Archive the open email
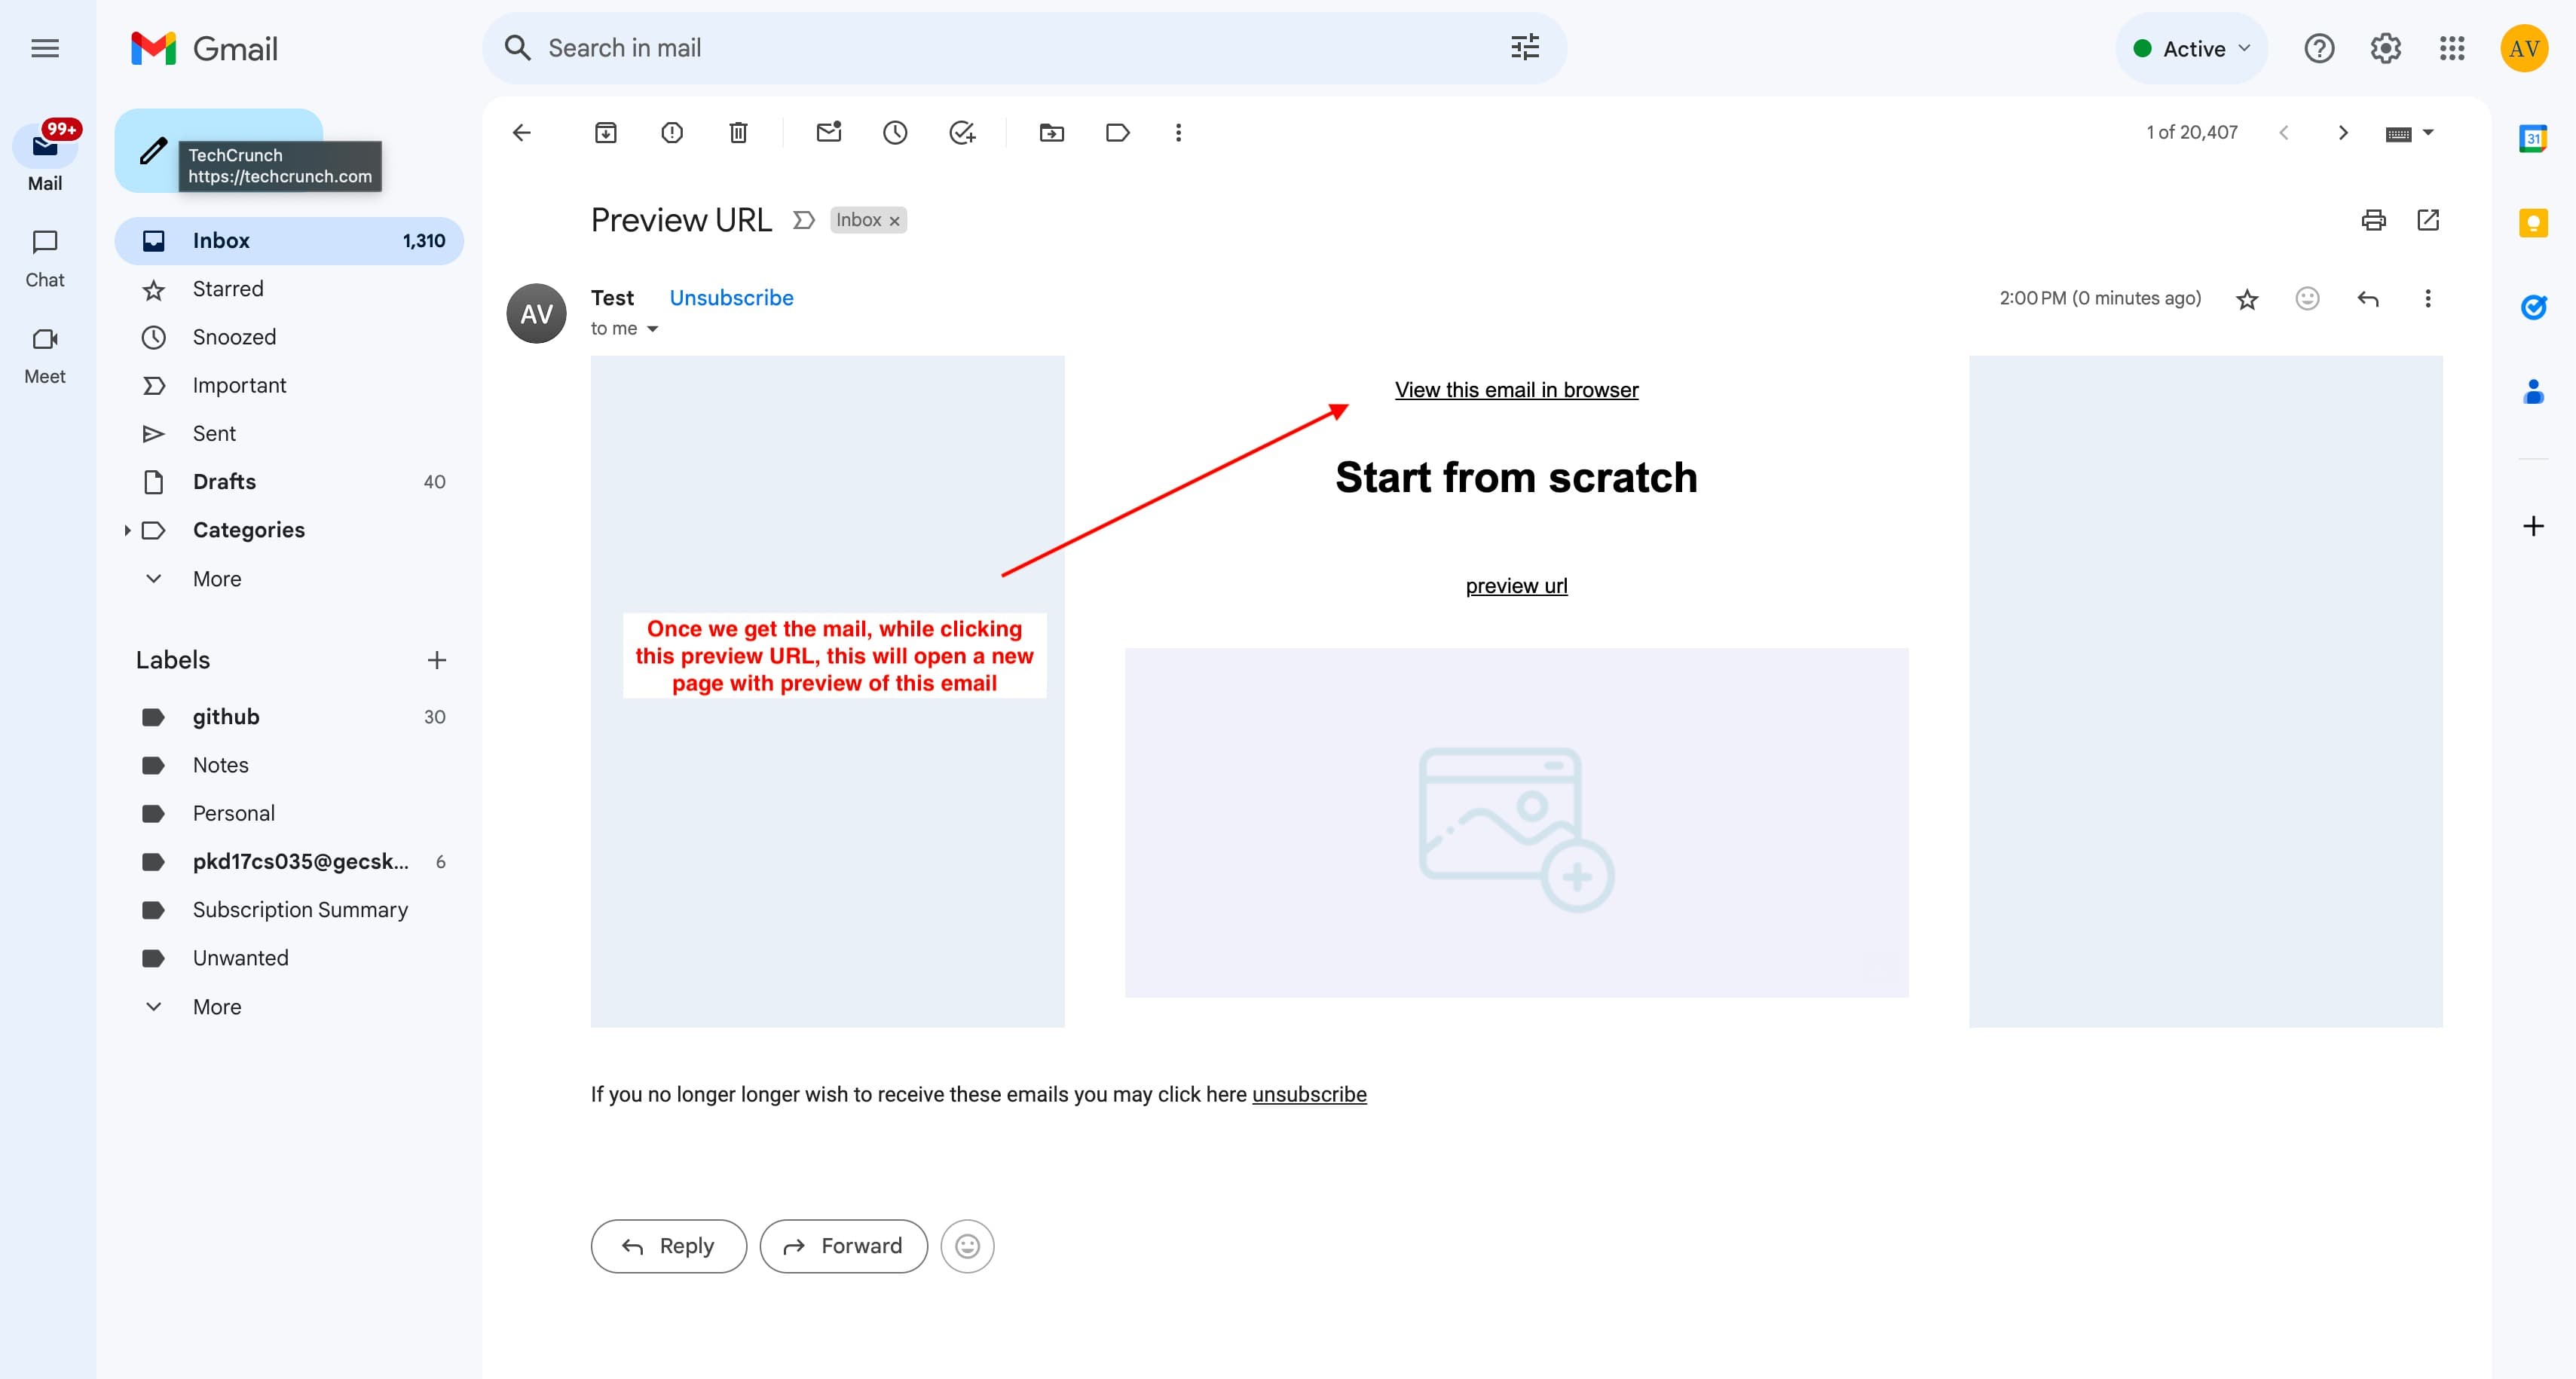Viewport: 2576px width, 1379px height. [605, 132]
